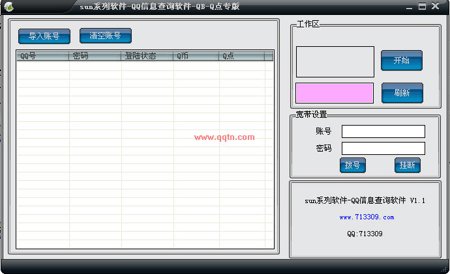The height and width of the screenshot is (274, 450).
Task: Click the 清空账号 clear accounts button
Action: click(x=106, y=36)
